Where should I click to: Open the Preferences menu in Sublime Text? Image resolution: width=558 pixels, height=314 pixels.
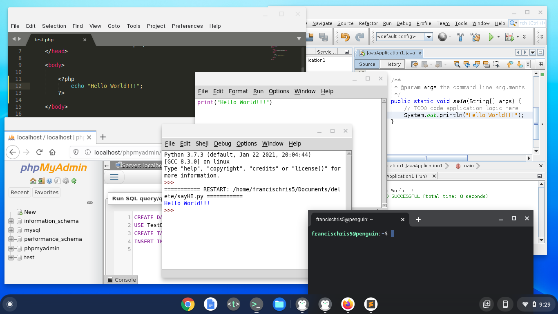coord(187,26)
